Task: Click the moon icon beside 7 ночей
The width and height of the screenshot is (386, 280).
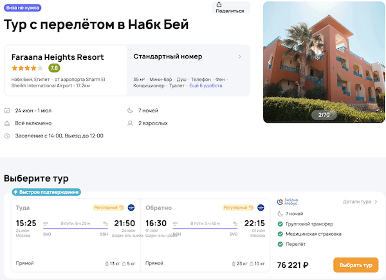Action: [x=132, y=110]
